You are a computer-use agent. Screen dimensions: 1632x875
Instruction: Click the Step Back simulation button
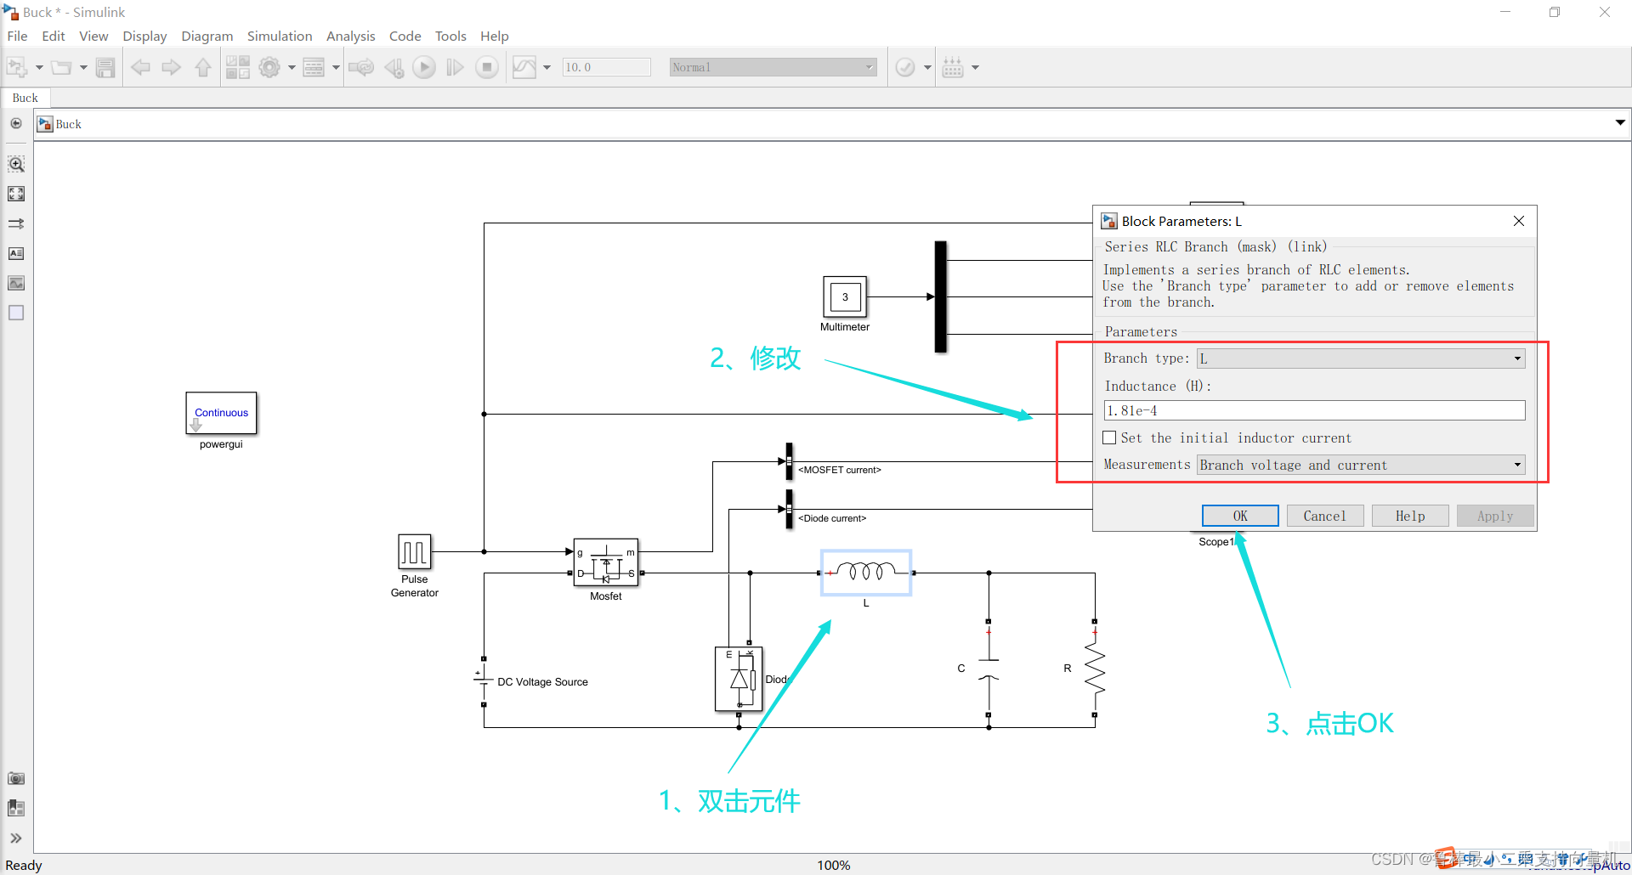(x=394, y=67)
